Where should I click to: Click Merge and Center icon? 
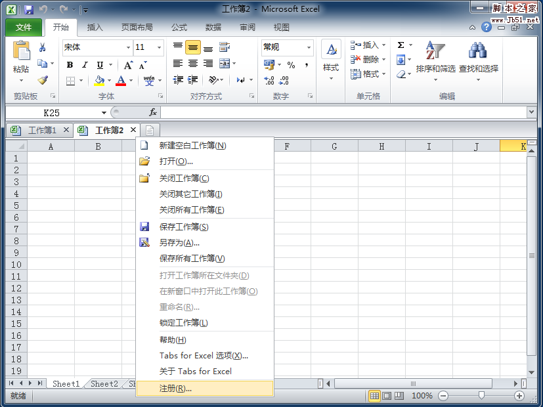coord(225,63)
